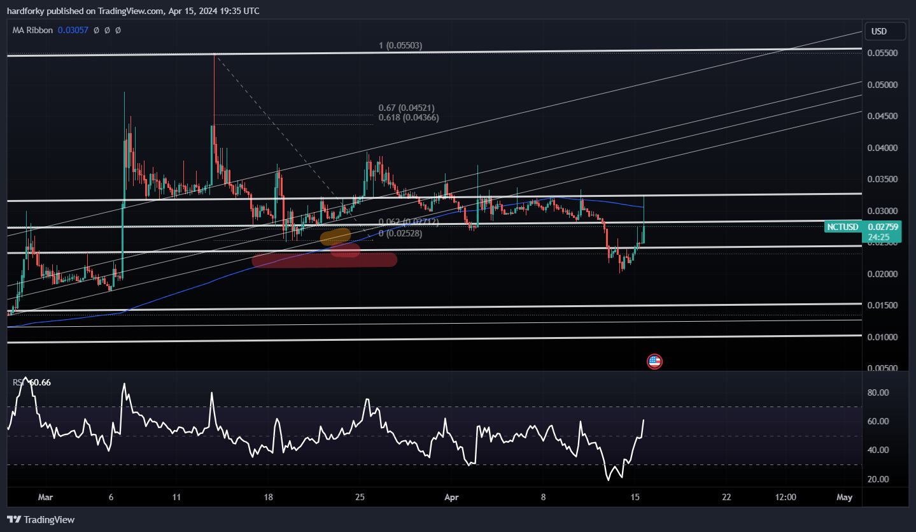Click the 0.01000 price axis label
Screen dimensions: 916x532
point(883,337)
